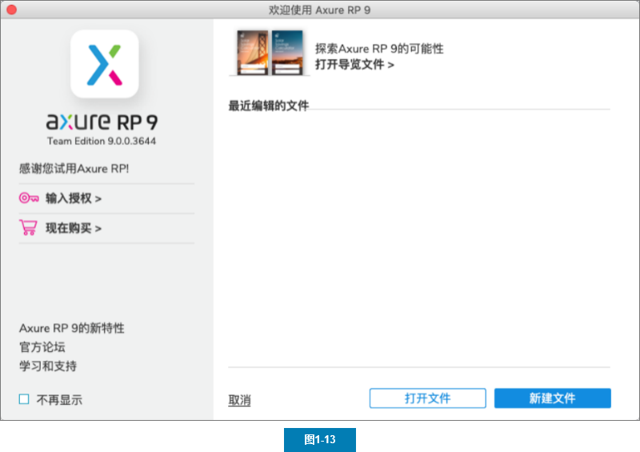The width and height of the screenshot is (640, 452).
Task: Enable the 不再显示 checkbox
Action: tap(24, 399)
